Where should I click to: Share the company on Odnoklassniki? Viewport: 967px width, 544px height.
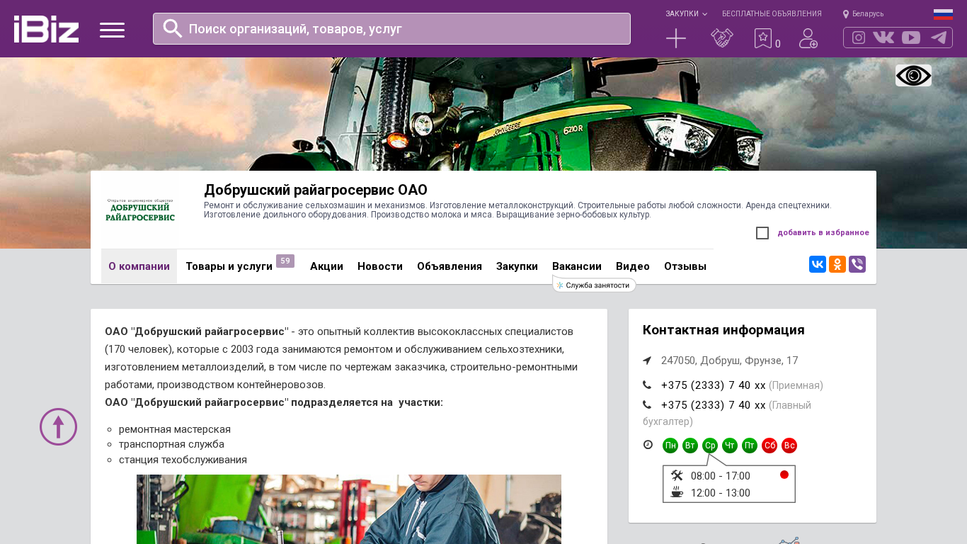(837, 264)
